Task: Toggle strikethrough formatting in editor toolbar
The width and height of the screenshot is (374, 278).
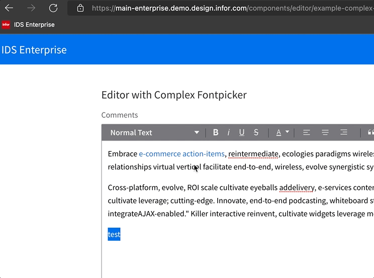Action: pos(256,132)
